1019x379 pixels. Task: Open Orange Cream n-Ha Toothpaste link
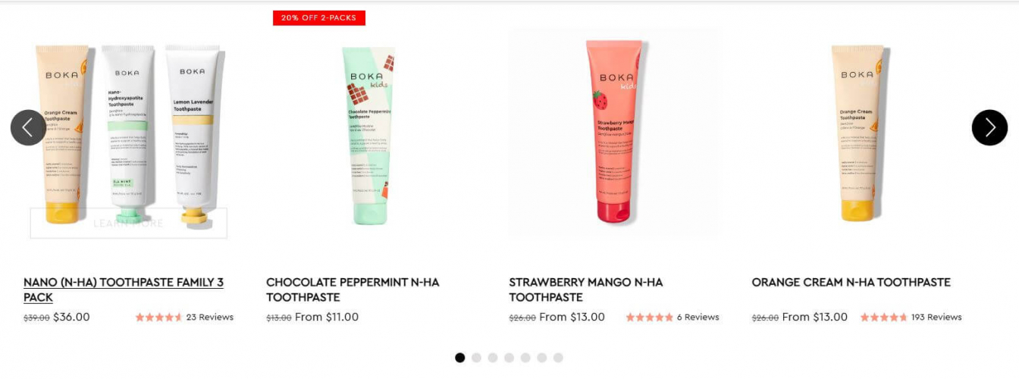tap(851, 282)
